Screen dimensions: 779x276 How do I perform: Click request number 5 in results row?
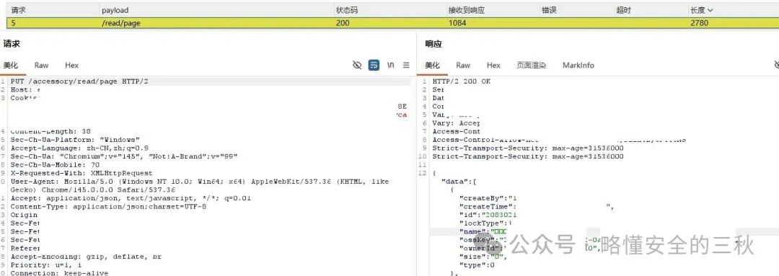pyautogui.click(x=14, y=23)
